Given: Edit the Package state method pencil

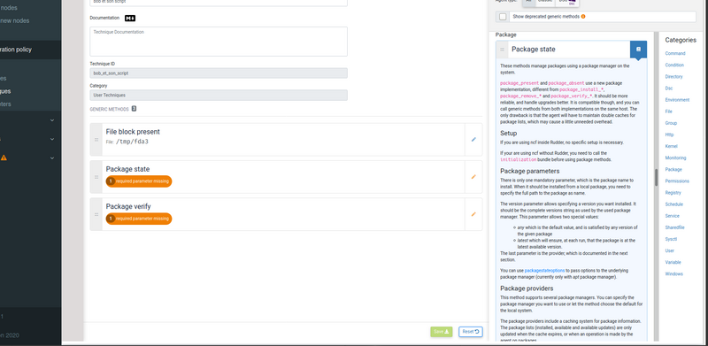Looking at the screenshot, I should 473,177.
